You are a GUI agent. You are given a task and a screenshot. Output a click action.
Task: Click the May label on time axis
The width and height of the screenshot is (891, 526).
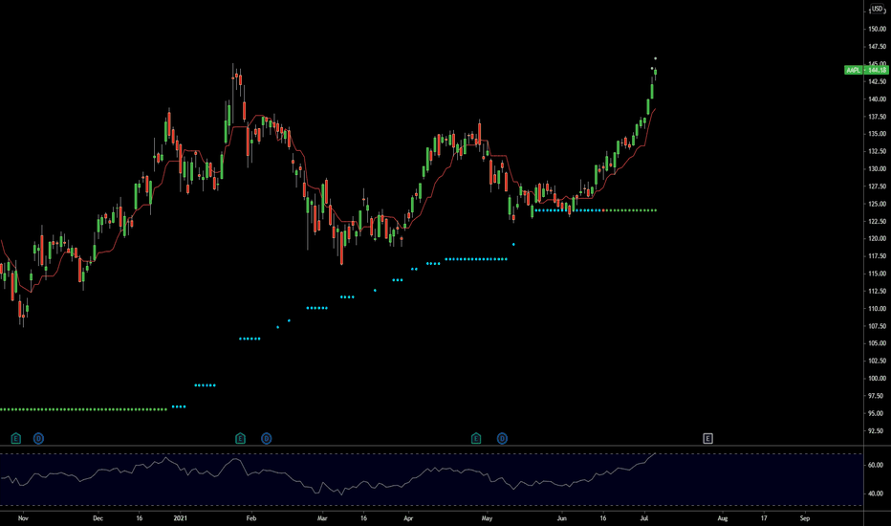tap(487, 518)
